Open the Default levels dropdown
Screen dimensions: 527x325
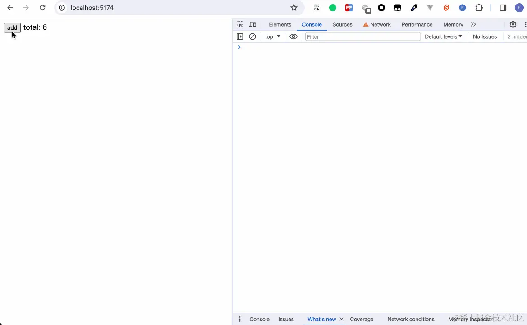click(x=443, y=36)
